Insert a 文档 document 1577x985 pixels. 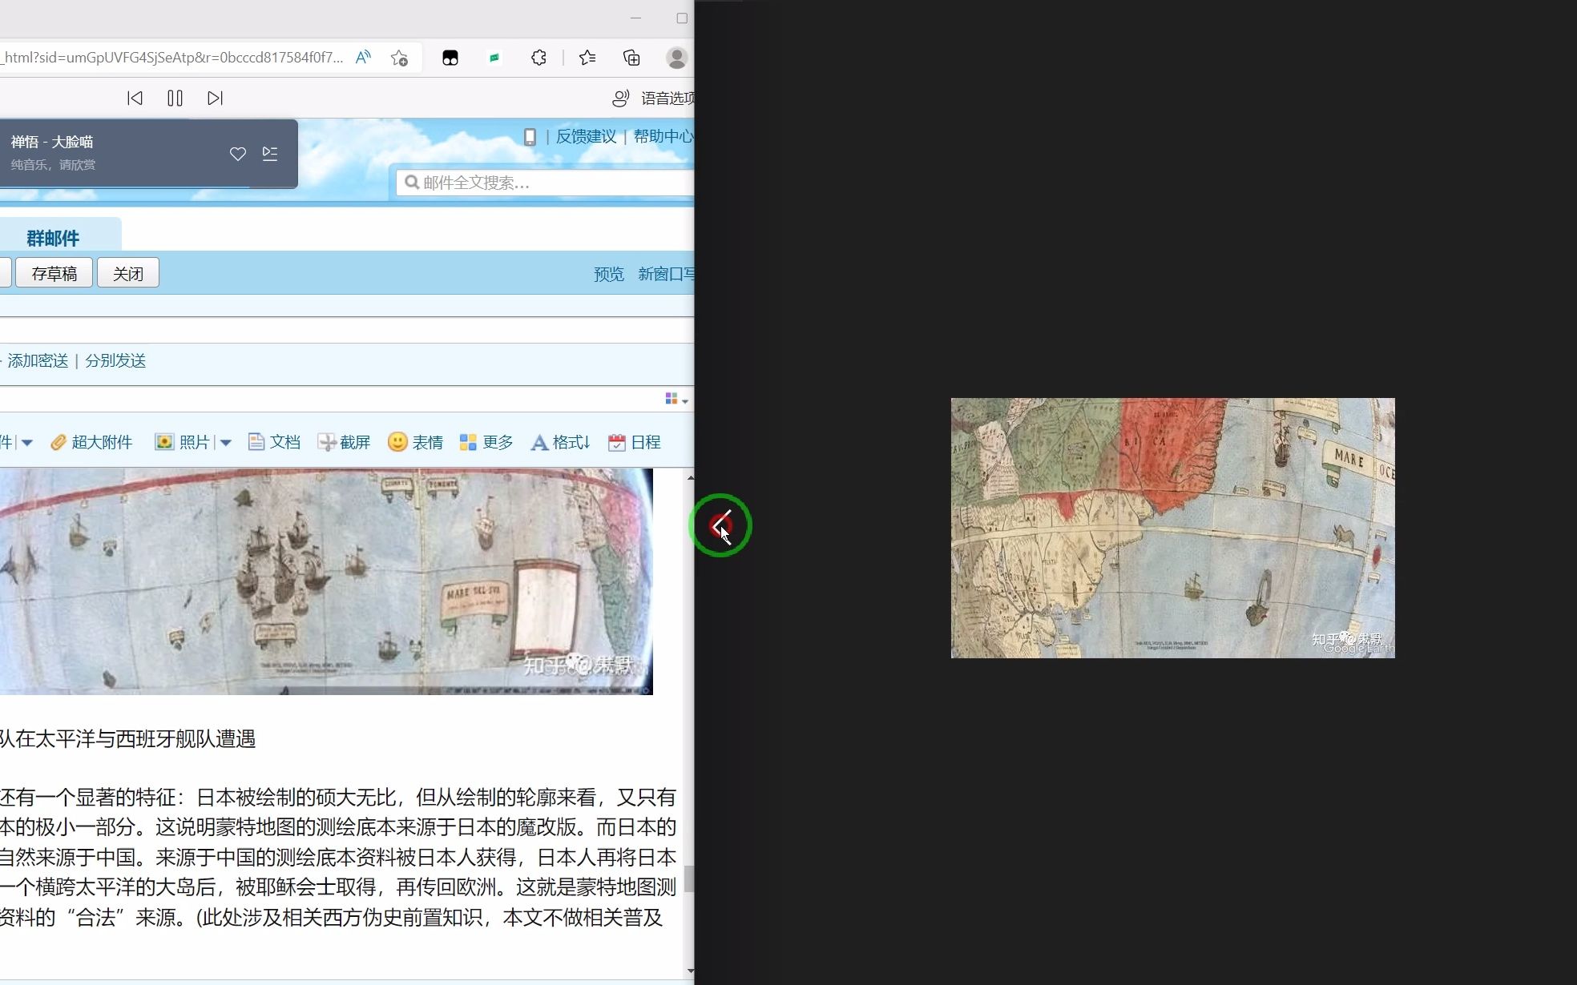point(274,442)
